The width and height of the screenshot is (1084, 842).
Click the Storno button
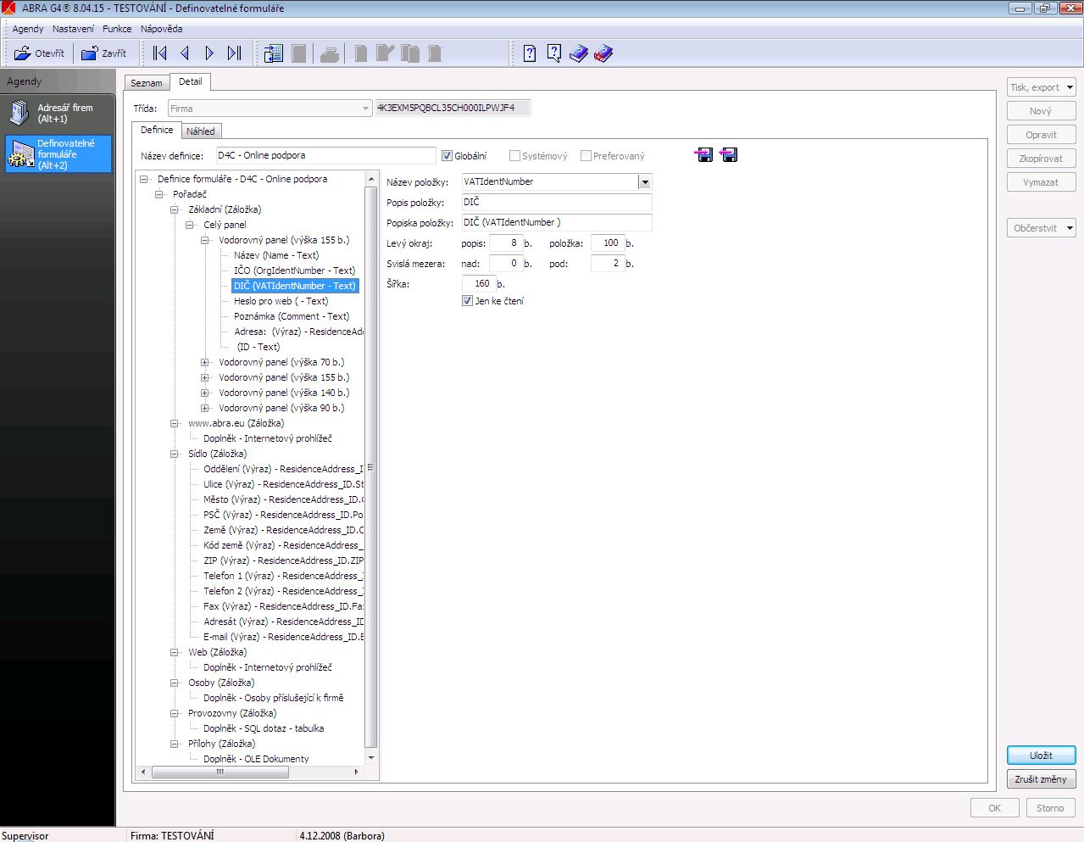click(1050, 808)
